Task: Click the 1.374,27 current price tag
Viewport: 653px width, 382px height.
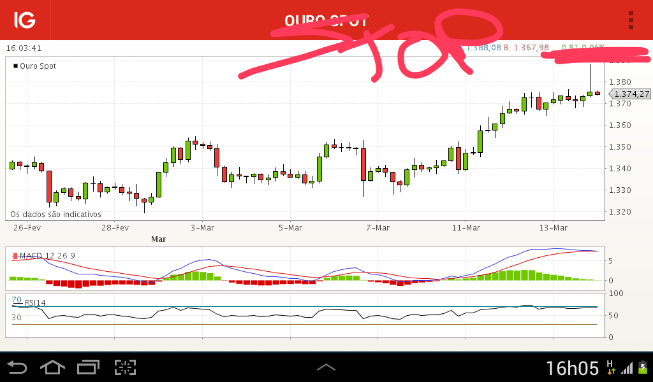Action: (629, 94)
